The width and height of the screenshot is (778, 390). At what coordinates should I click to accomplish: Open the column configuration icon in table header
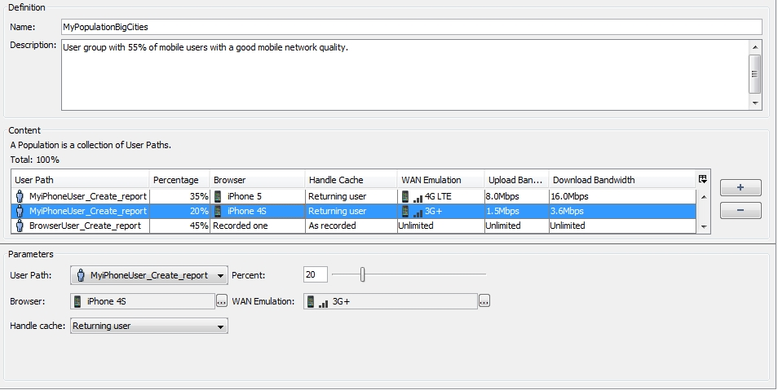pyautogui.click(x=703, y=179)
